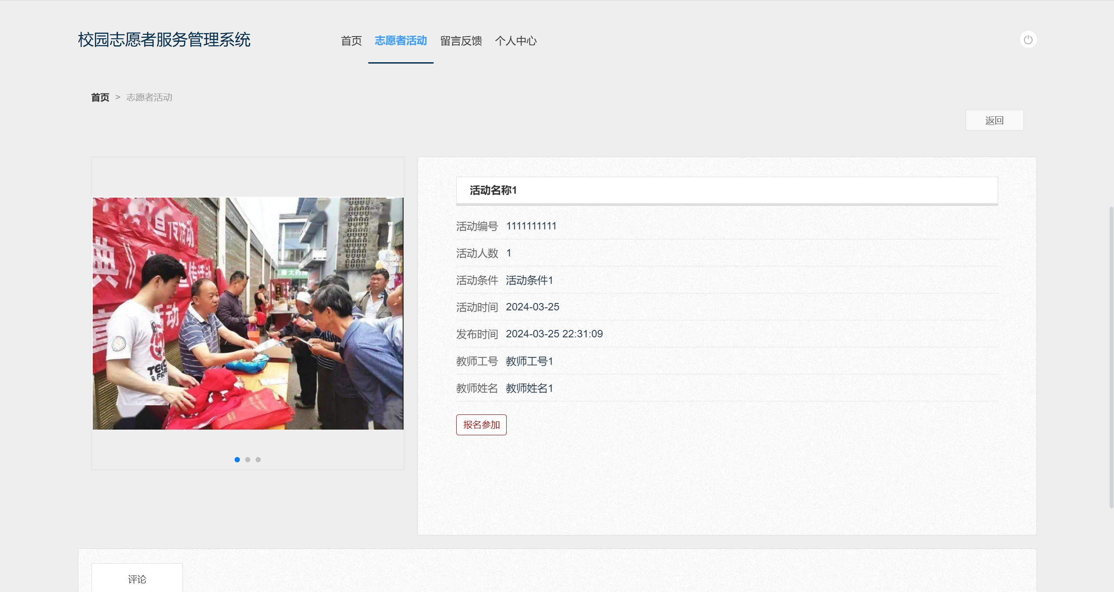Click publish time 2024-03-25 22:31:09
Image resolution: width=1114 pixels, height=592 pixels.
(x=554, y=334)
